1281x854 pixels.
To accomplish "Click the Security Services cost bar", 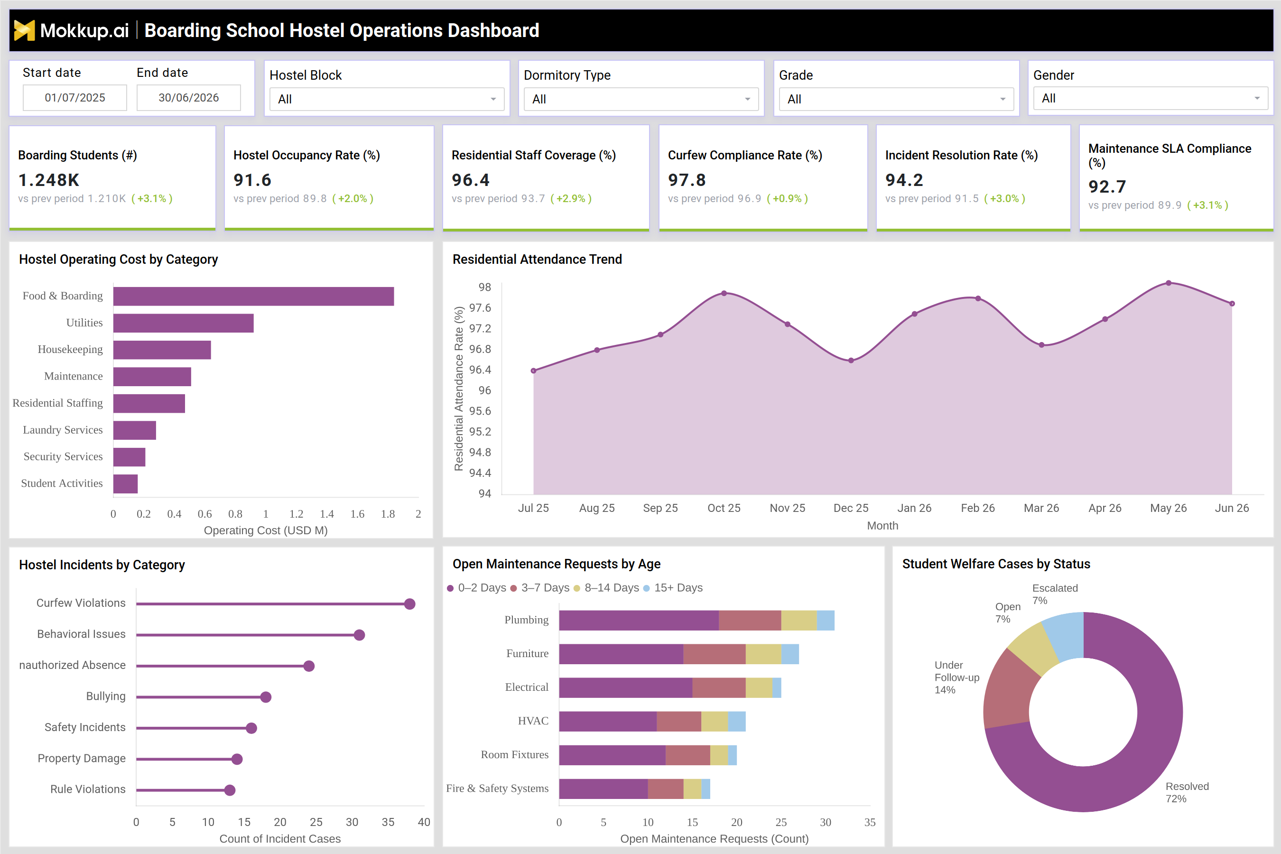I will (130, 457).
